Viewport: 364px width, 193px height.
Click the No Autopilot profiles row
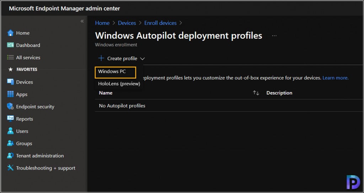coord(229,106)
